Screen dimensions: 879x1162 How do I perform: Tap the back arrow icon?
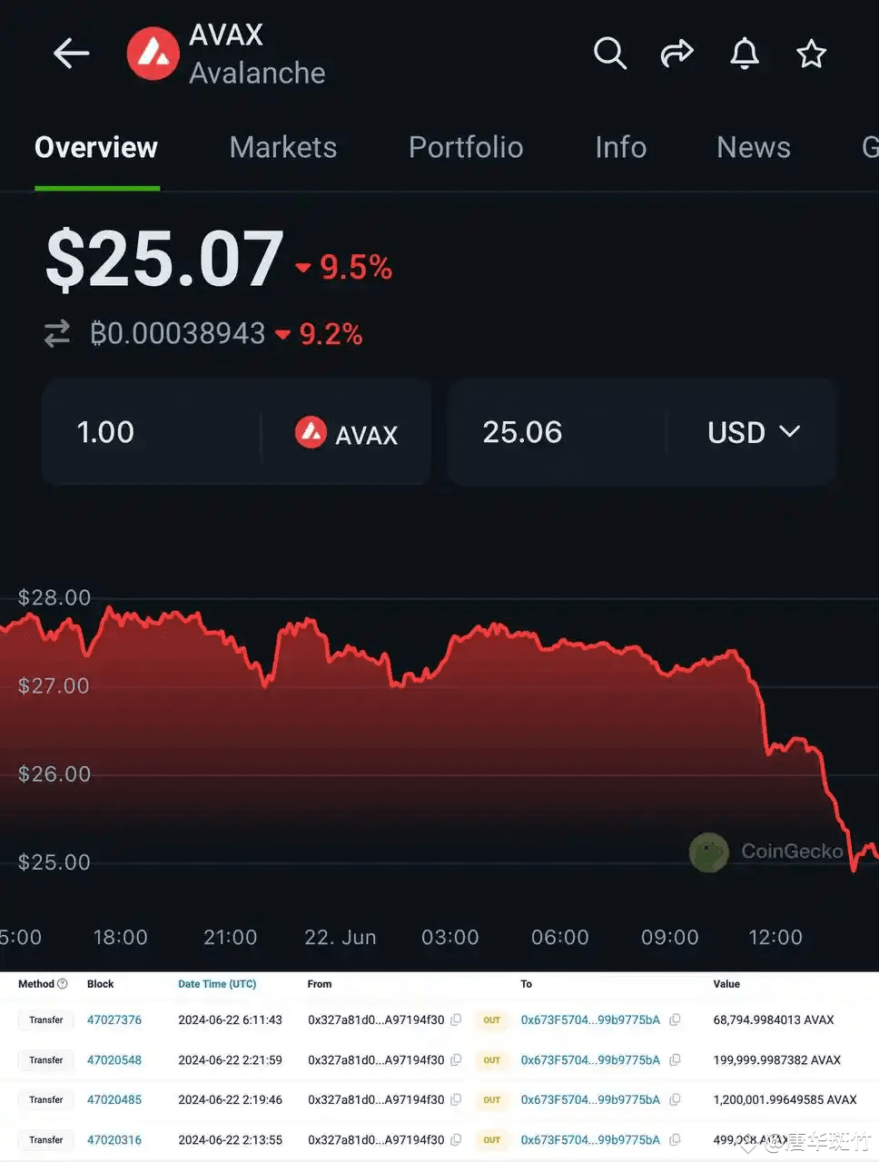pos(71,54)
